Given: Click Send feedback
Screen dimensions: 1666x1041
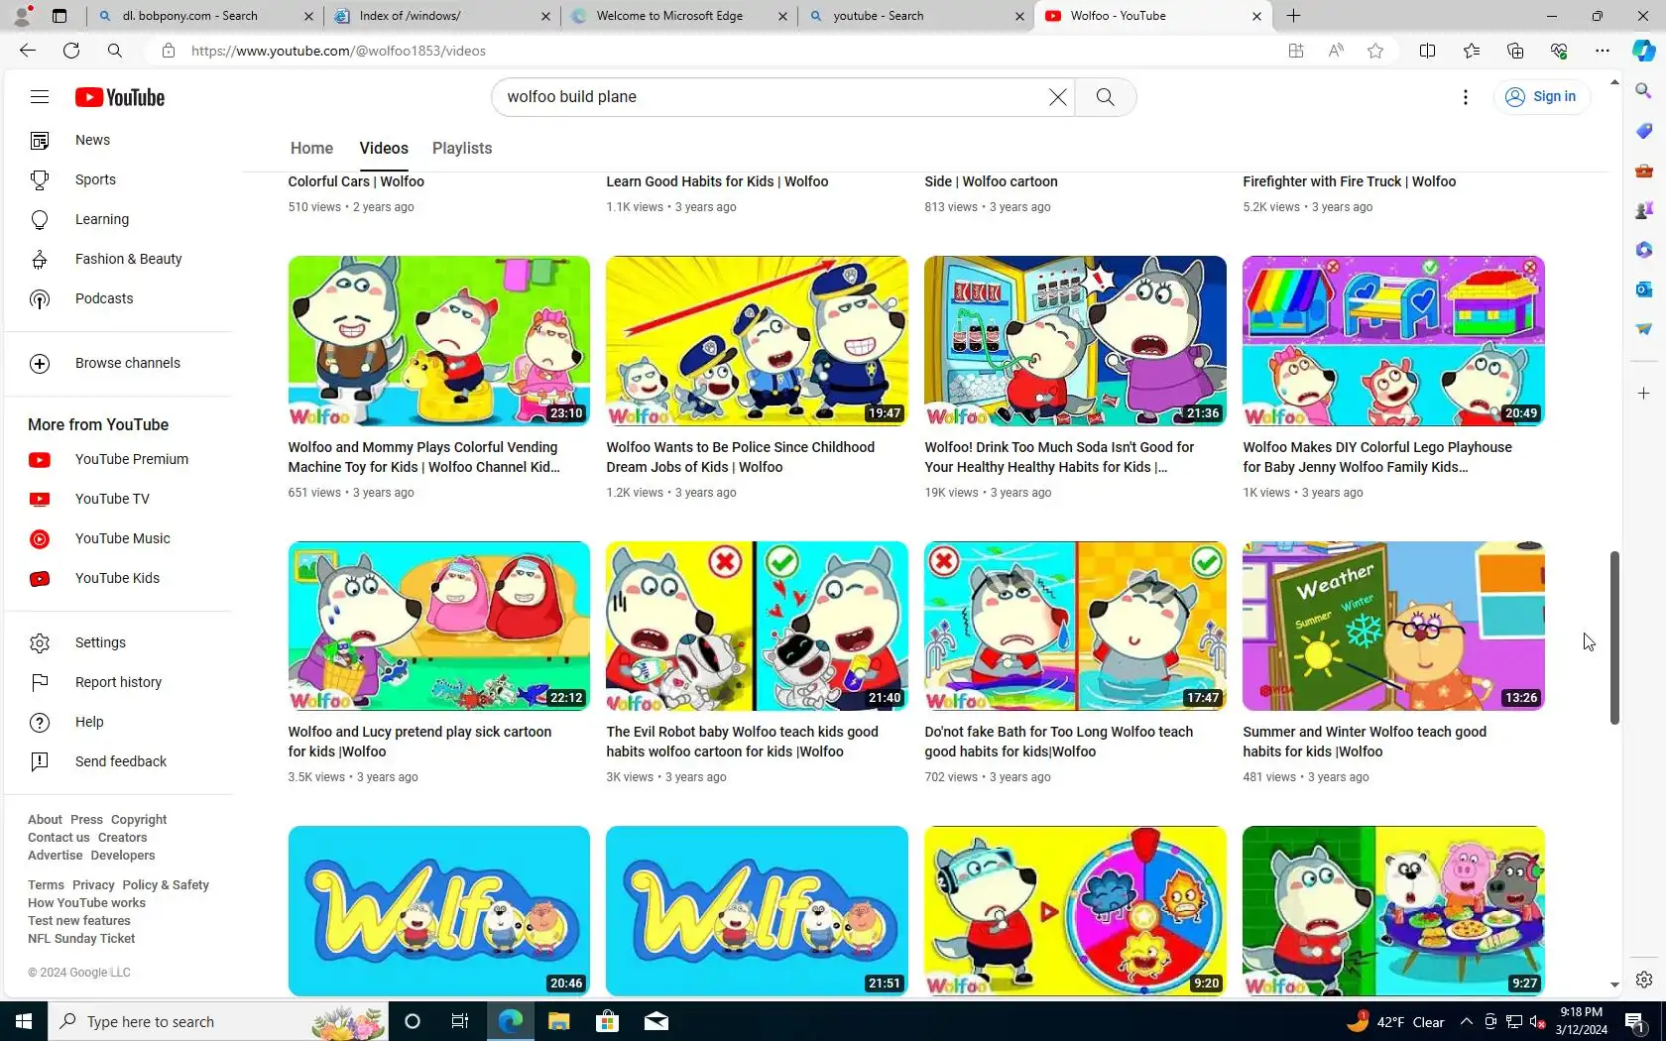Looking at the screenshot, I should click(x=119, y=762).
